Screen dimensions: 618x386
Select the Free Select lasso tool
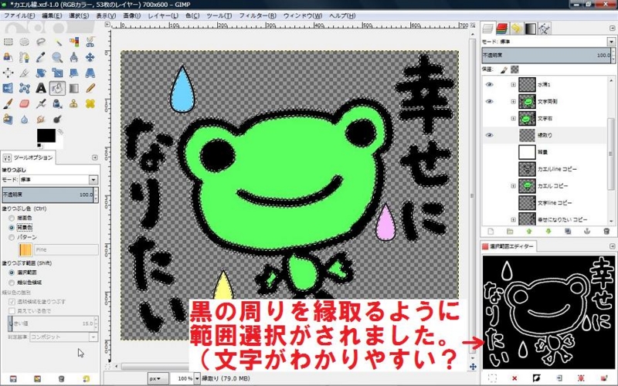click(41, 42)
